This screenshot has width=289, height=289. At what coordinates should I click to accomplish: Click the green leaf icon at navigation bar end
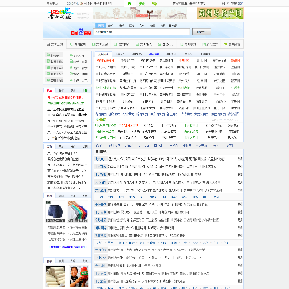(x=226, y=44)
